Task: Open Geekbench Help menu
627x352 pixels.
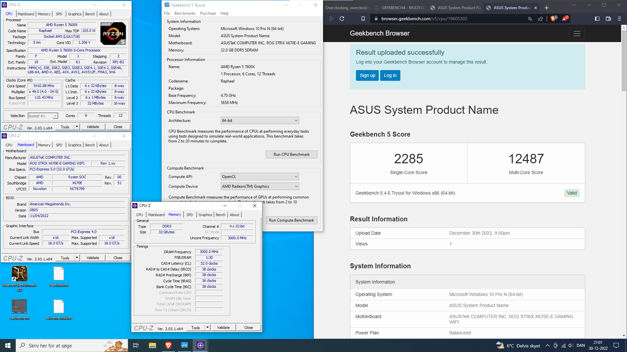Action: [x=224, y=13]
